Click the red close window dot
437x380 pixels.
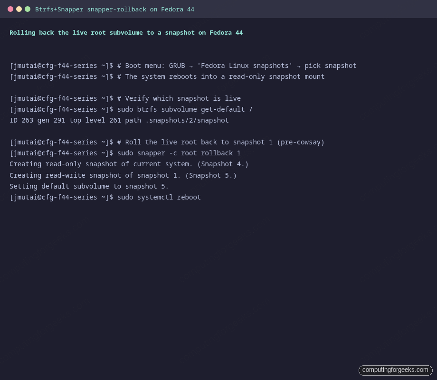(10, 9)
